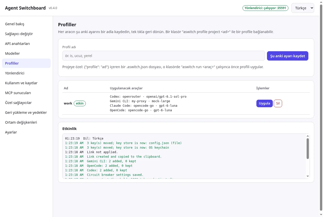
Task: Select the Gemini CLI my-proxy line
Action: point(140,101)
